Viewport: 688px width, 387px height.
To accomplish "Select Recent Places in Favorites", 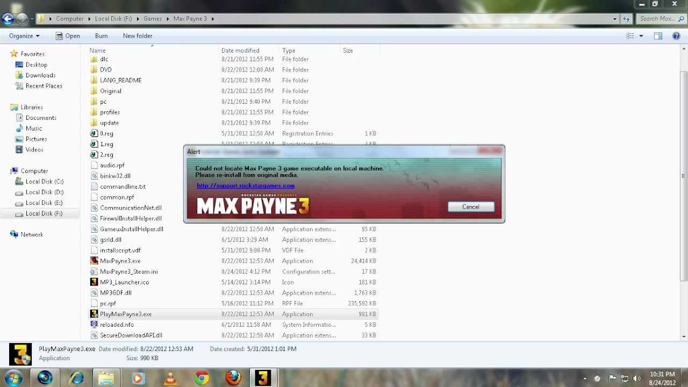I will [44, 86].
